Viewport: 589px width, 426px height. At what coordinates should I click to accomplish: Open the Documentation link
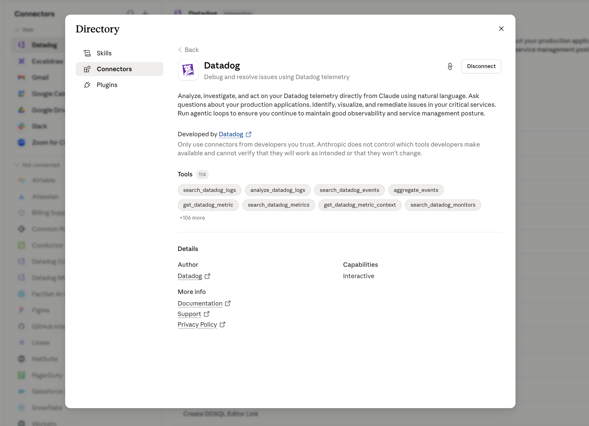coord(200,303)
